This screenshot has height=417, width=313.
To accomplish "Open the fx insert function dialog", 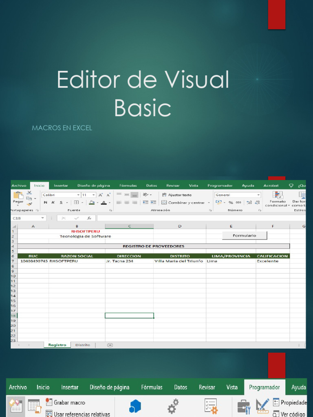I will 89,218.
